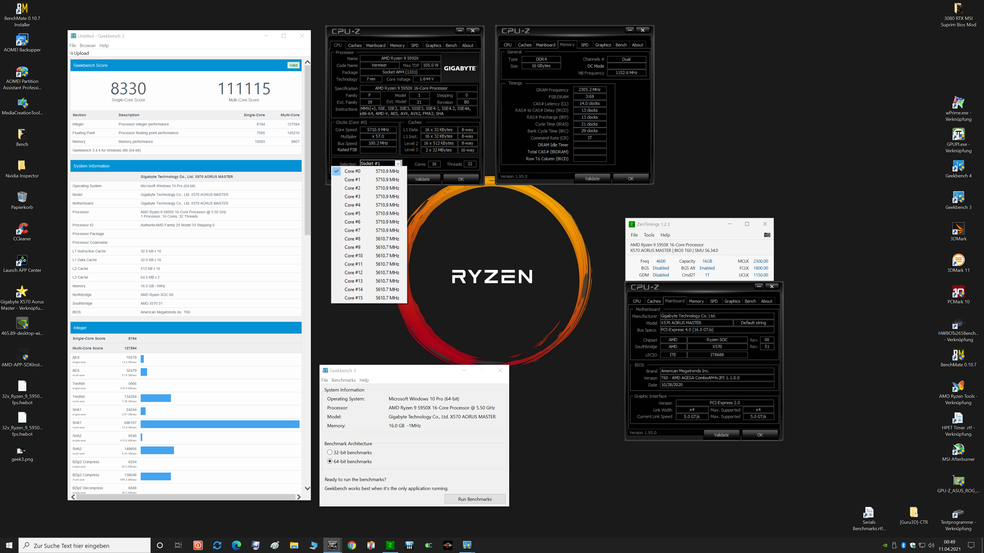This screenshot has width=984, height=553.
Task: Click DRAM Frequency value 2305.2 MHz
Action: [x=589, y=90]
